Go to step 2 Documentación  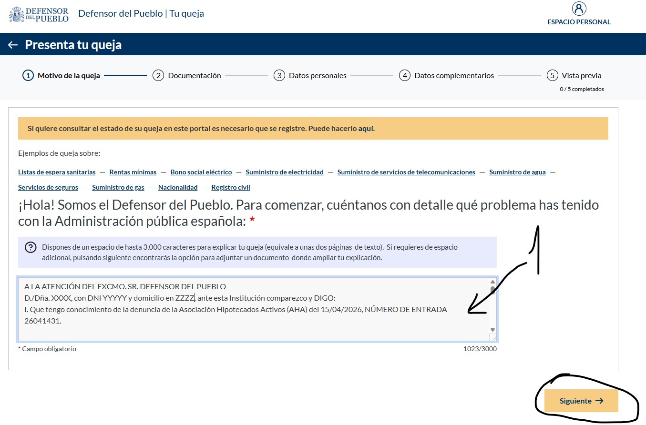tap(187, 75)
